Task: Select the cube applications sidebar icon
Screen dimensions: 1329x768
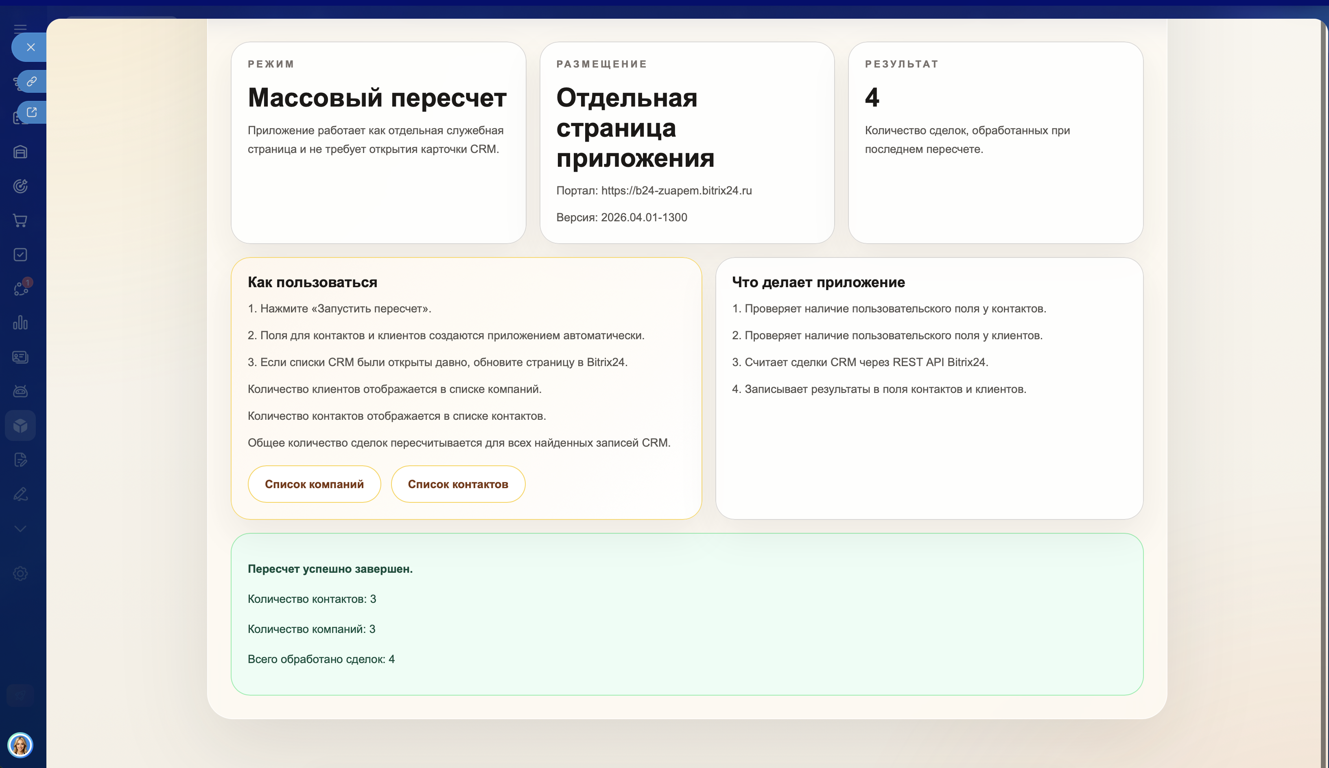Action: point(20,425)
